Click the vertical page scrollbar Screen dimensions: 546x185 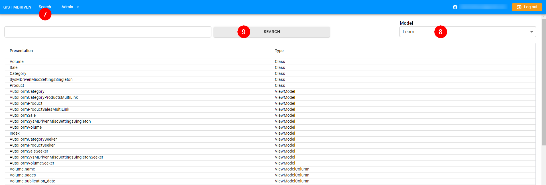click(x=543, y=85)
